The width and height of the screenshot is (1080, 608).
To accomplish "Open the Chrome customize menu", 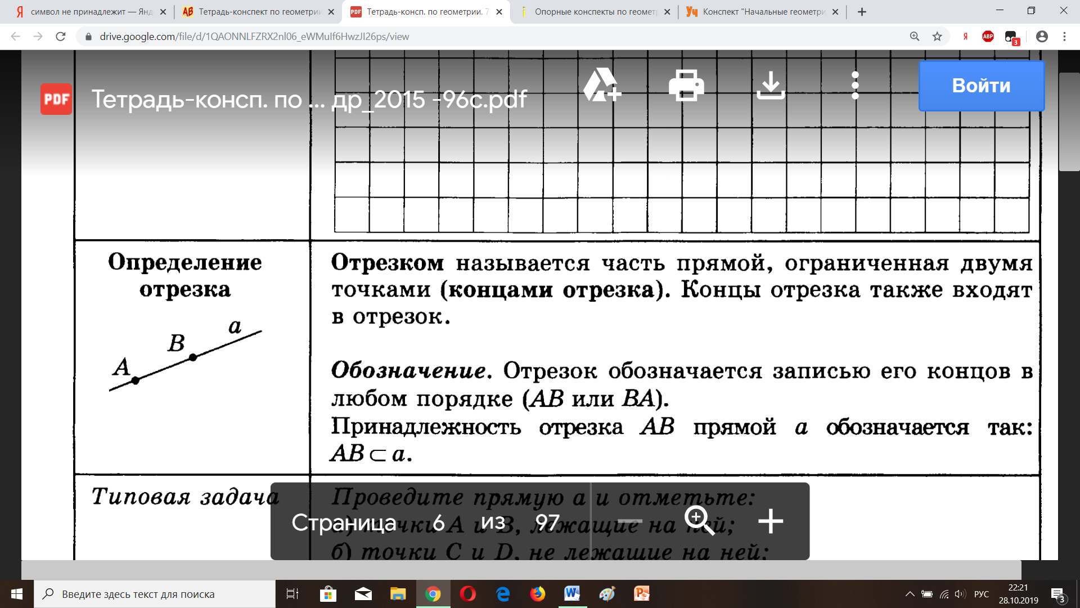I will click(1064, 37).
